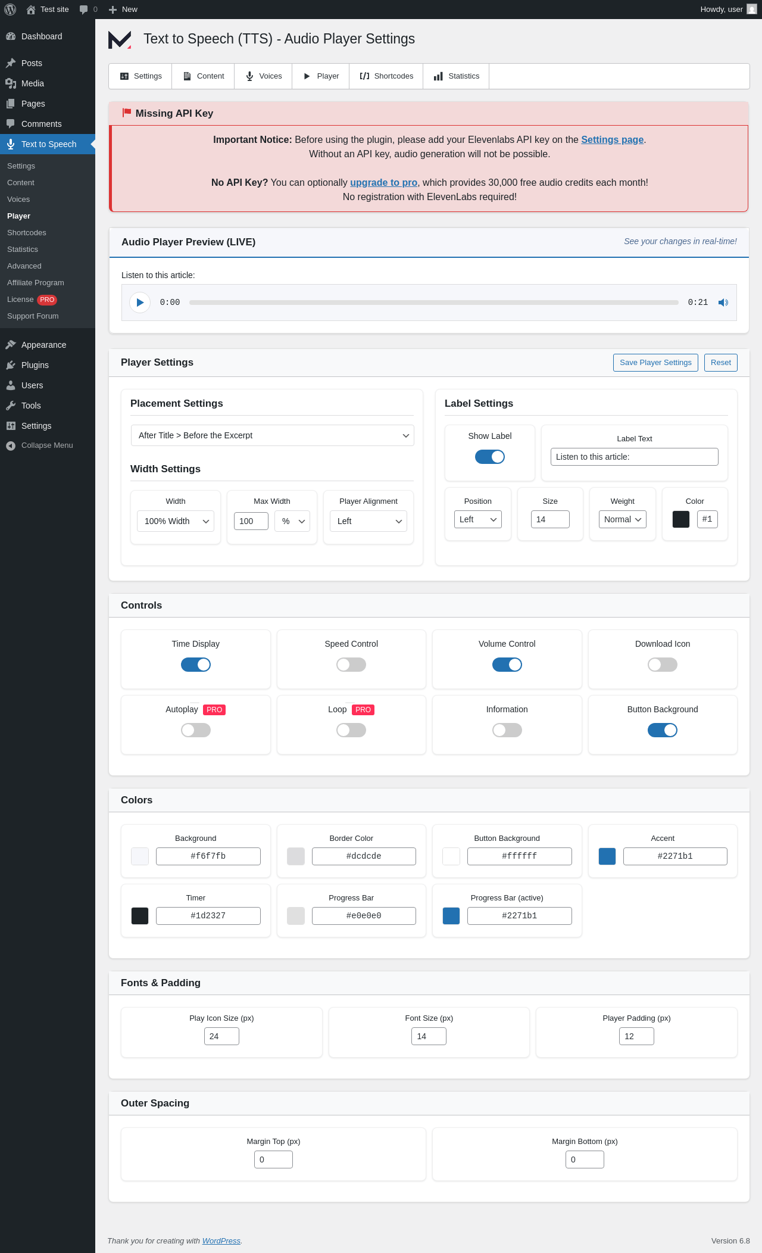Click the Margin Top input field

273,1160
